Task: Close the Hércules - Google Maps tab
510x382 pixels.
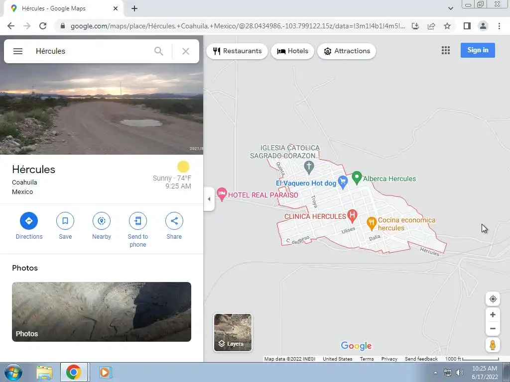Action: (x=116, y=8)
